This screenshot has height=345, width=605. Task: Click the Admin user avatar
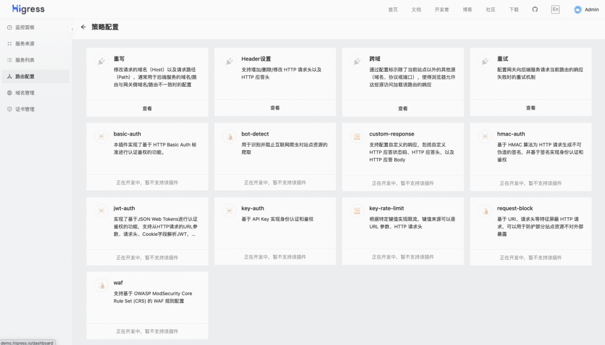(x=578, y=10)
